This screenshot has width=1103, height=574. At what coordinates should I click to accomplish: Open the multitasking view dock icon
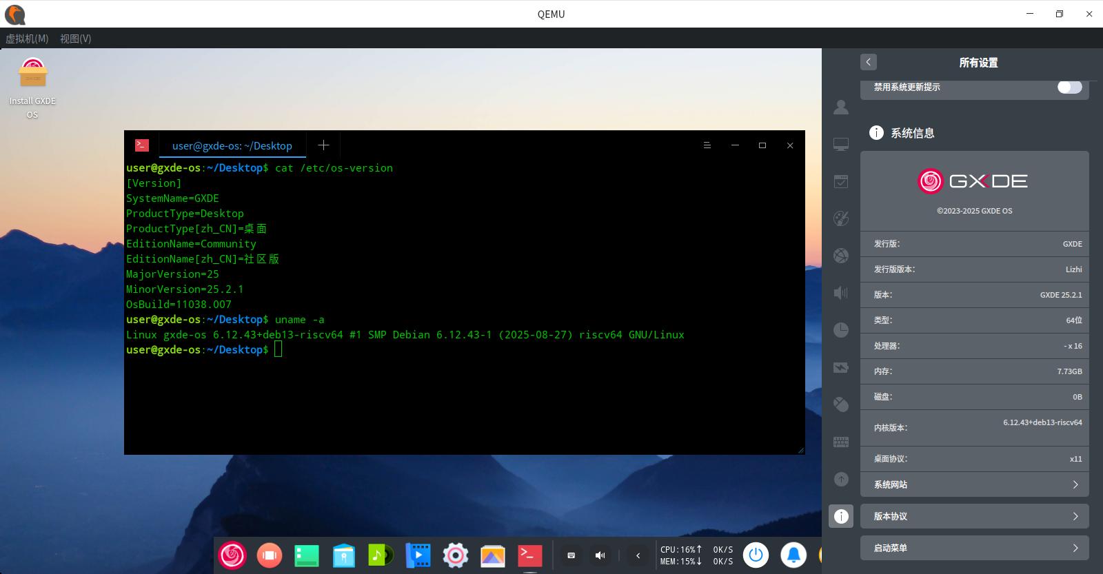pyautogui.click(x=270, y=555)
